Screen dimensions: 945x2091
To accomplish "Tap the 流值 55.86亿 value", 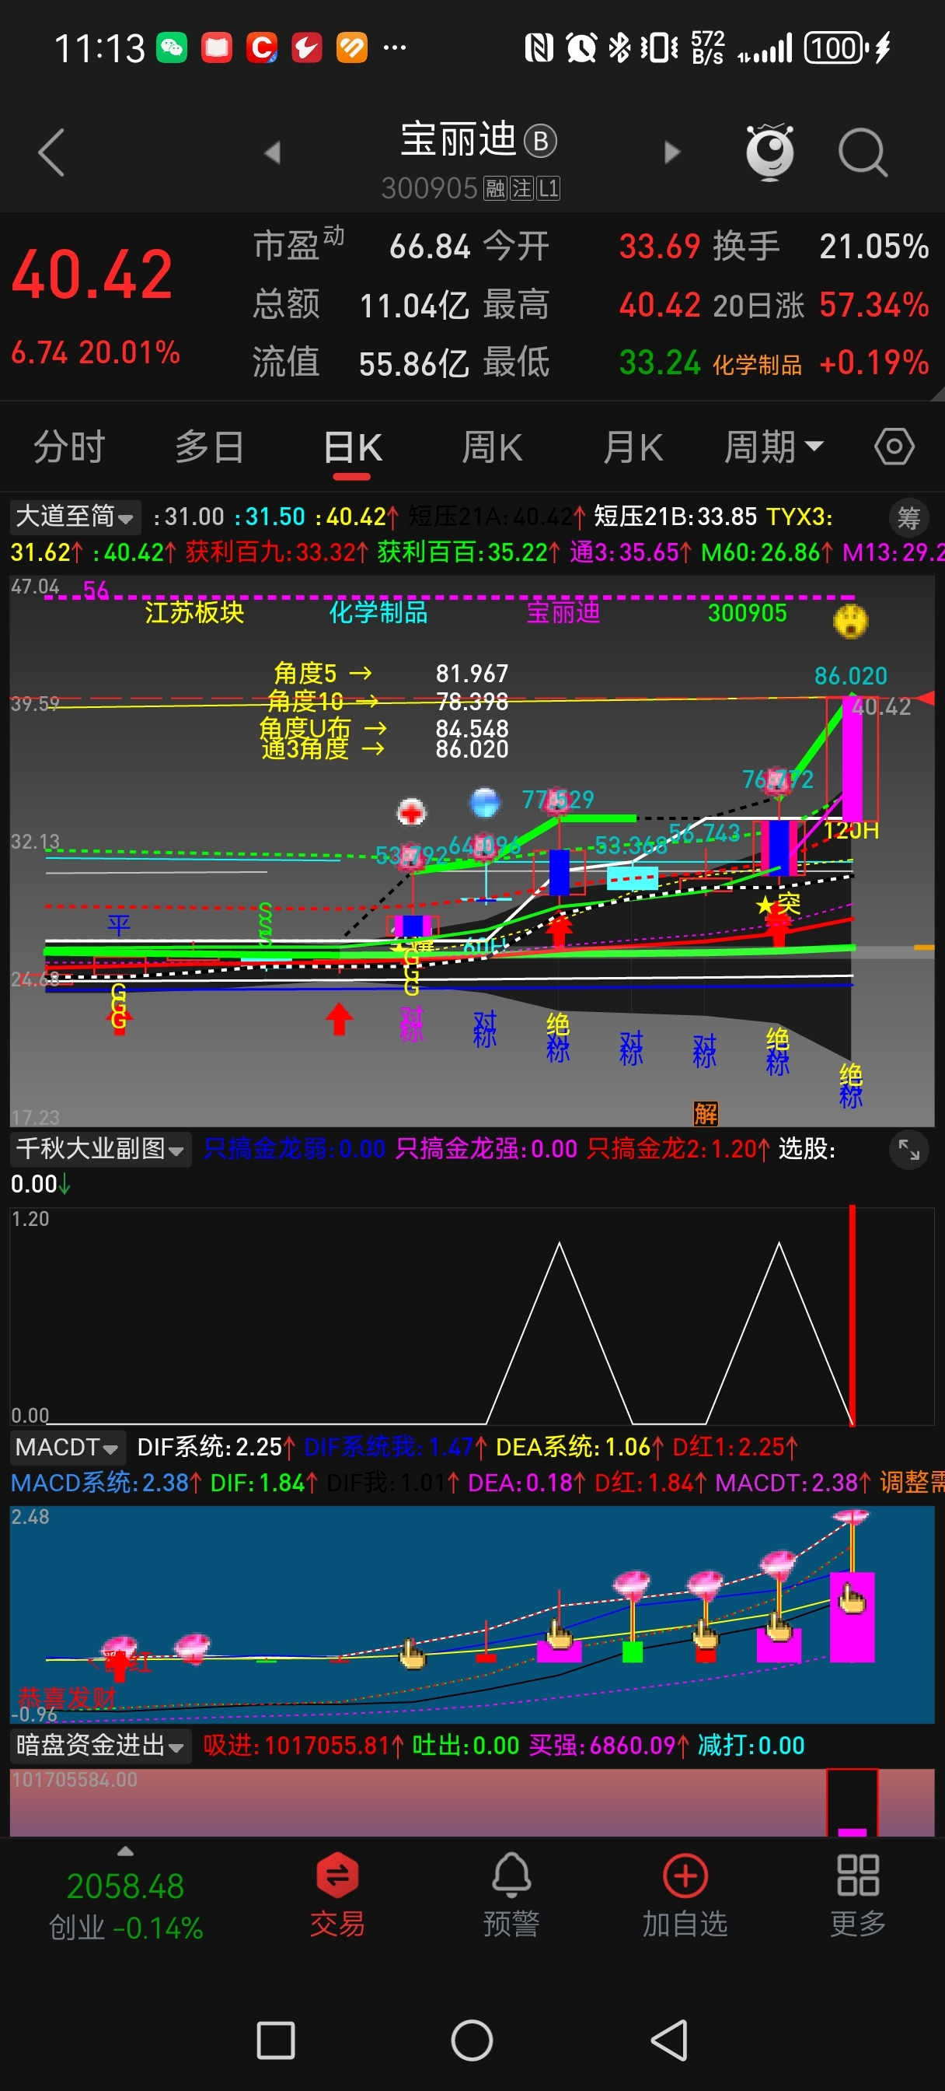I will click(413, 363).
